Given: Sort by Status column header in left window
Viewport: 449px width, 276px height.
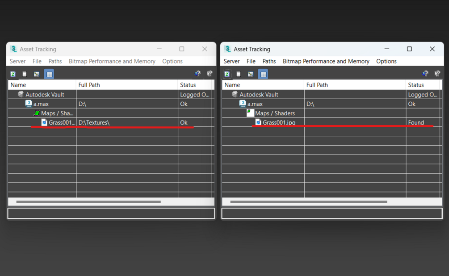Looking at the screenshot, I should click(195, 85).
